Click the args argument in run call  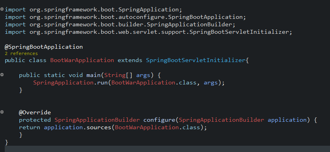pyautogui.click(x=210, y=83)
